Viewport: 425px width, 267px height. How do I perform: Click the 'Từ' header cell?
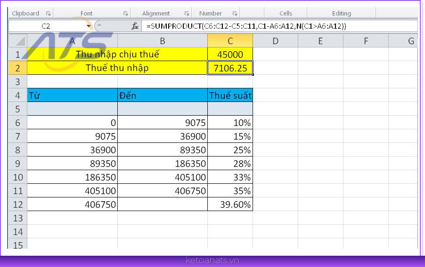[x=73, y=95]
